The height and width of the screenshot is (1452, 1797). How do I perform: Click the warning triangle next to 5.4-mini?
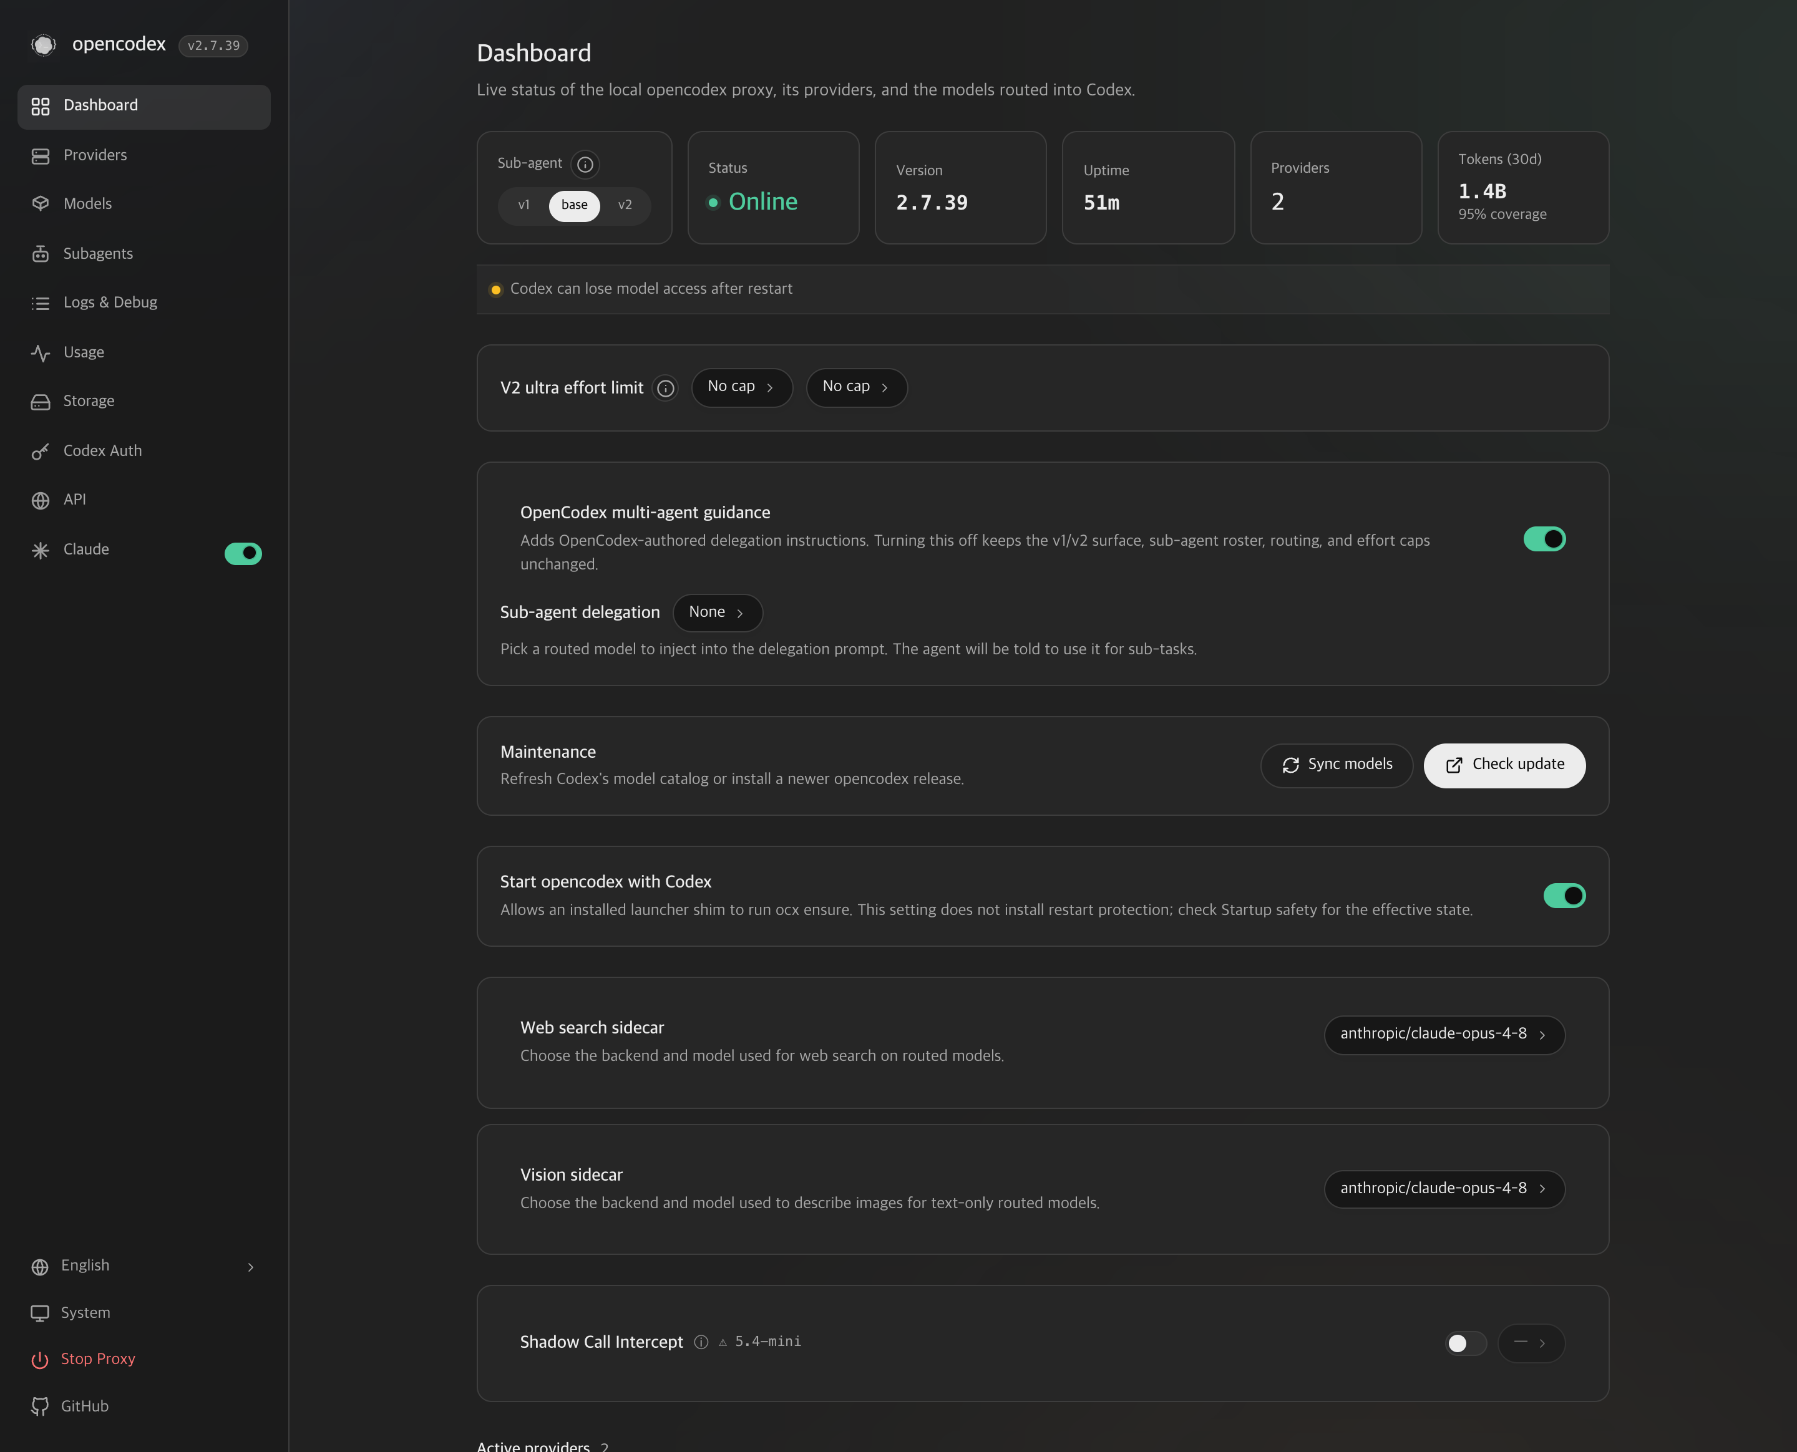pyautogui.click(x=723, y=1342)
